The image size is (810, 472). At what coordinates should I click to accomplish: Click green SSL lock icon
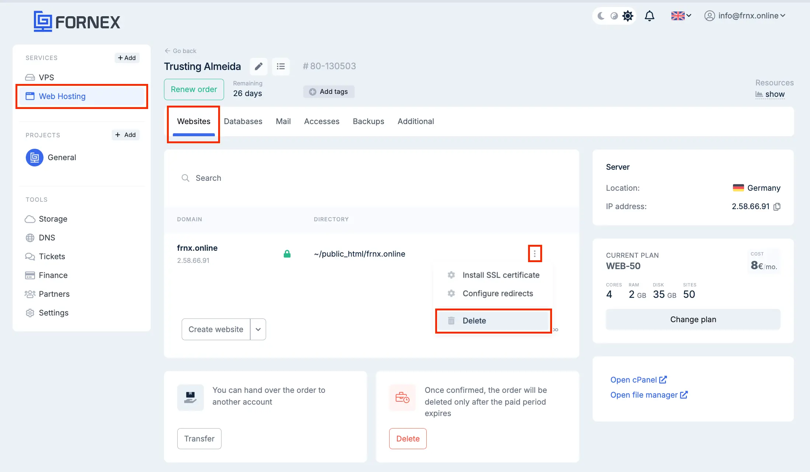coord(287,254)
